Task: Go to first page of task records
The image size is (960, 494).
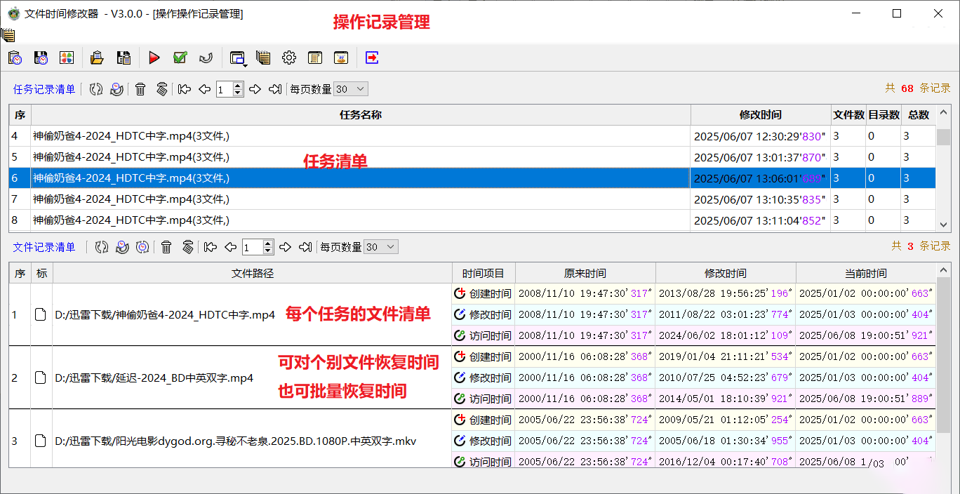Action: 185,89
